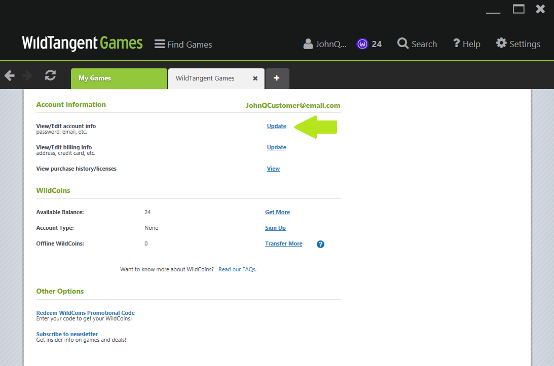Image resolution: width=554 pixels, height=366 pixels.
Task: Go back using the left arrow
Action: coord(10,75)
